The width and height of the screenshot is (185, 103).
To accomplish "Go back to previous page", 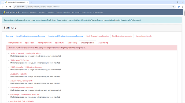I will [x=2, y=7].
